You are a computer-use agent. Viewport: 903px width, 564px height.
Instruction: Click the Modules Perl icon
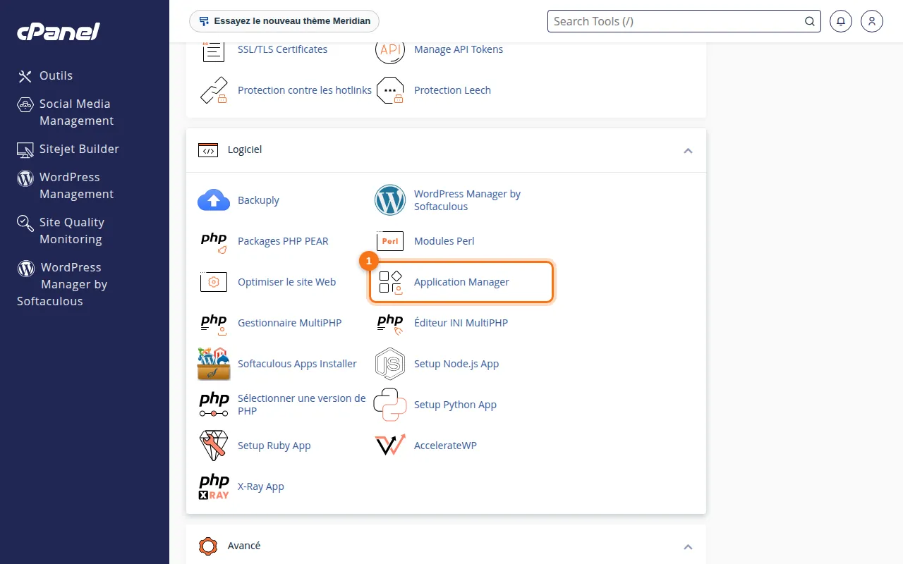390,241
